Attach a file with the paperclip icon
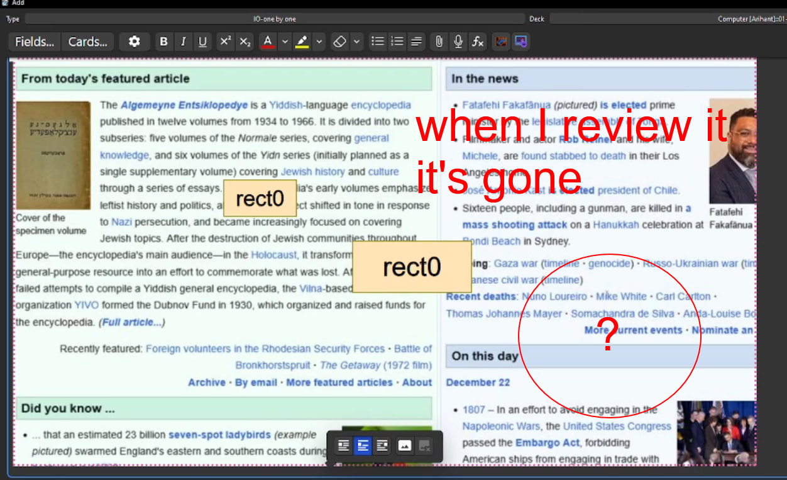Viewport: 787px width, 480px height. pos(439,42)
